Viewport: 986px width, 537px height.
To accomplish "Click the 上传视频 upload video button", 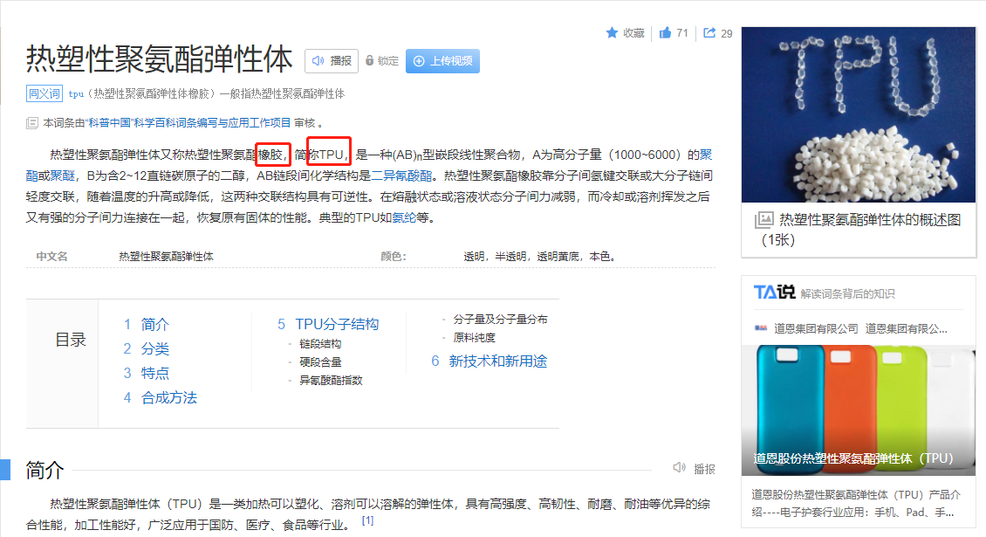I will point(442,61).
